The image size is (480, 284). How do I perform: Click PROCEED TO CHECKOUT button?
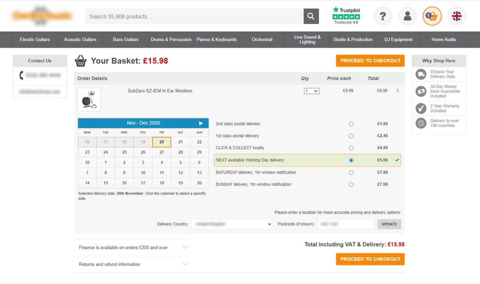click(x=370, y=61)
